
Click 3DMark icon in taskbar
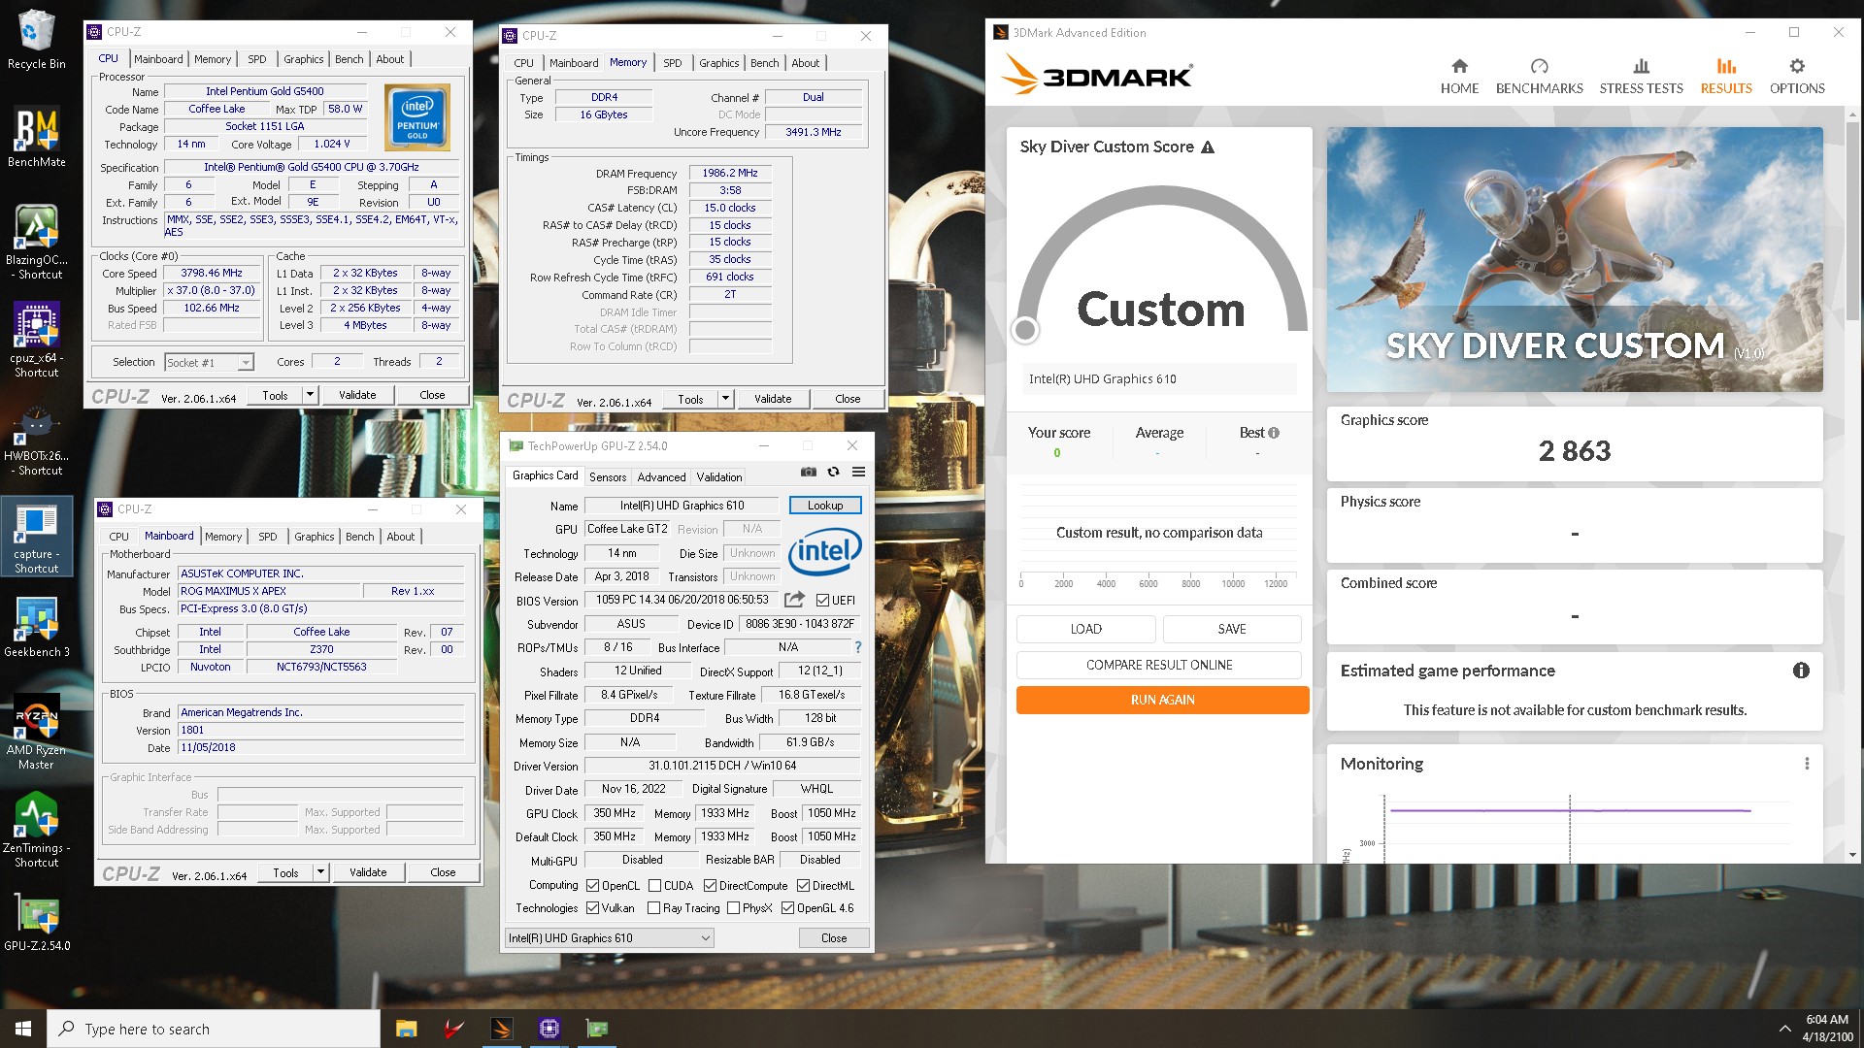click(x=502, y=1029)
